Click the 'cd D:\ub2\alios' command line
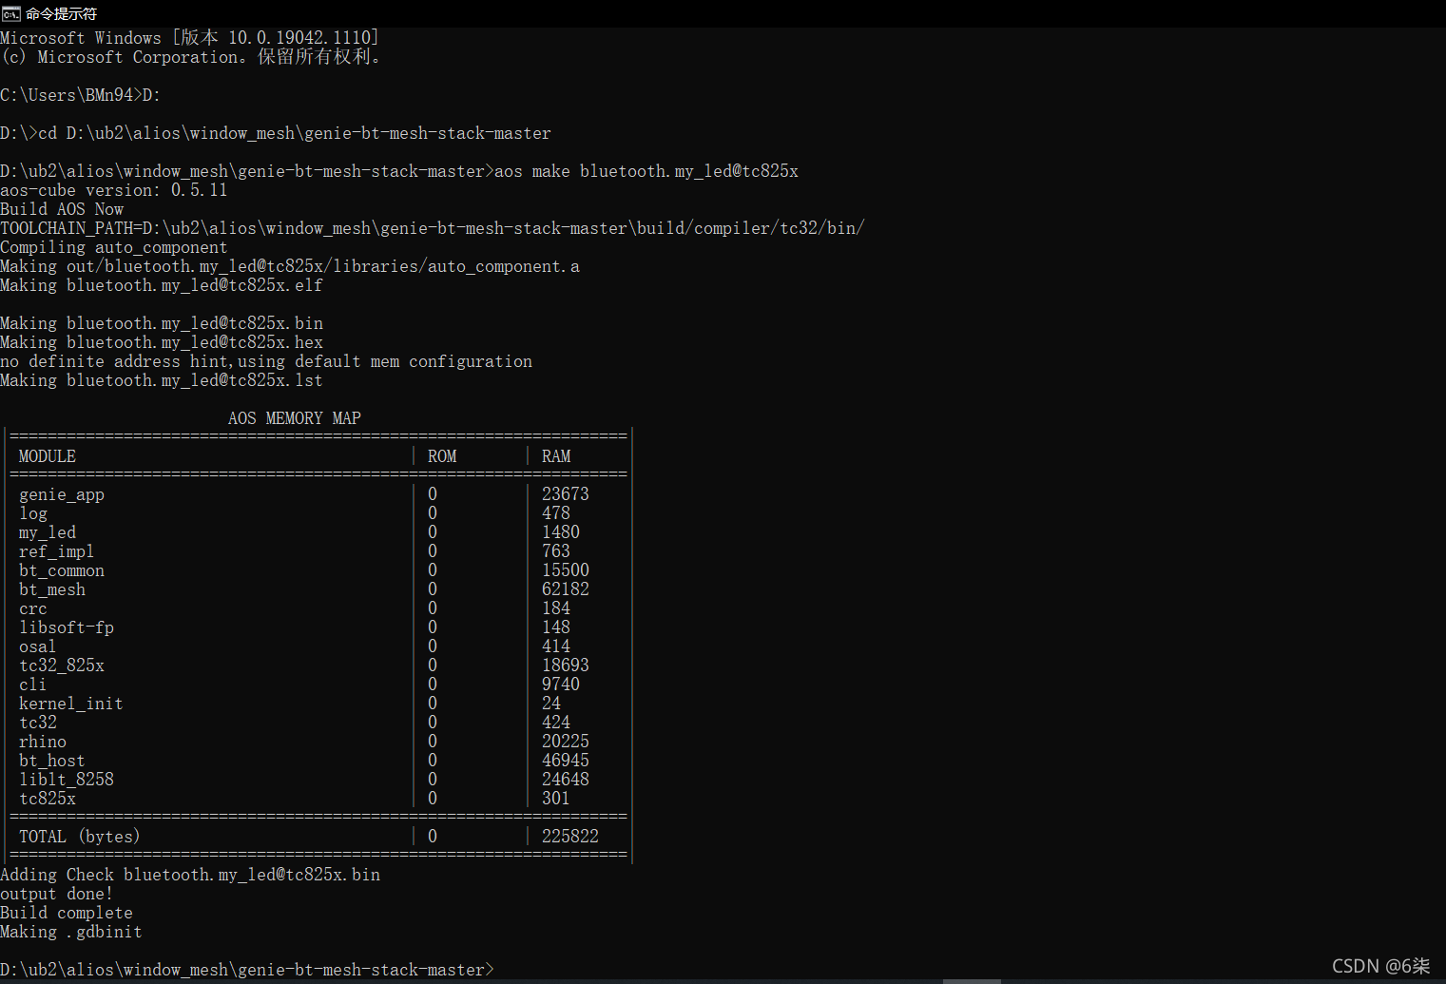Viewport: 1446px width, 984px height. click(x=276, y=133)
